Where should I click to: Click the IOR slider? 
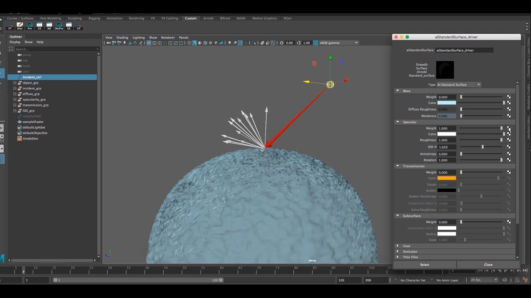point(482,147)
